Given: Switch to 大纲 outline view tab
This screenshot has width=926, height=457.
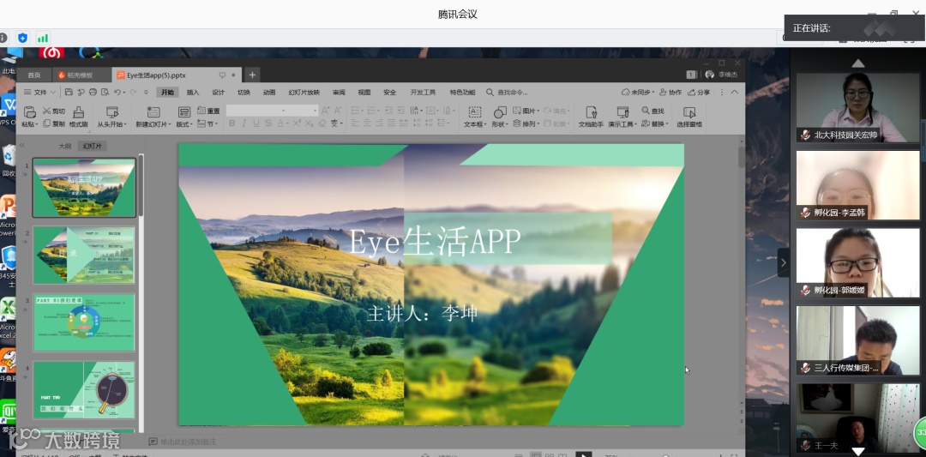Looking at the screenshot, I should pos(64,146).
